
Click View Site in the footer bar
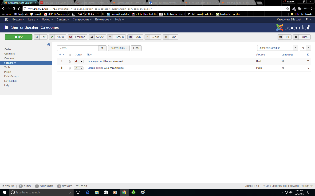(x=8, y=186)
